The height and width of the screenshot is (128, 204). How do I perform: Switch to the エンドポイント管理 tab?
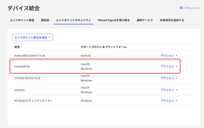[22, 20]
